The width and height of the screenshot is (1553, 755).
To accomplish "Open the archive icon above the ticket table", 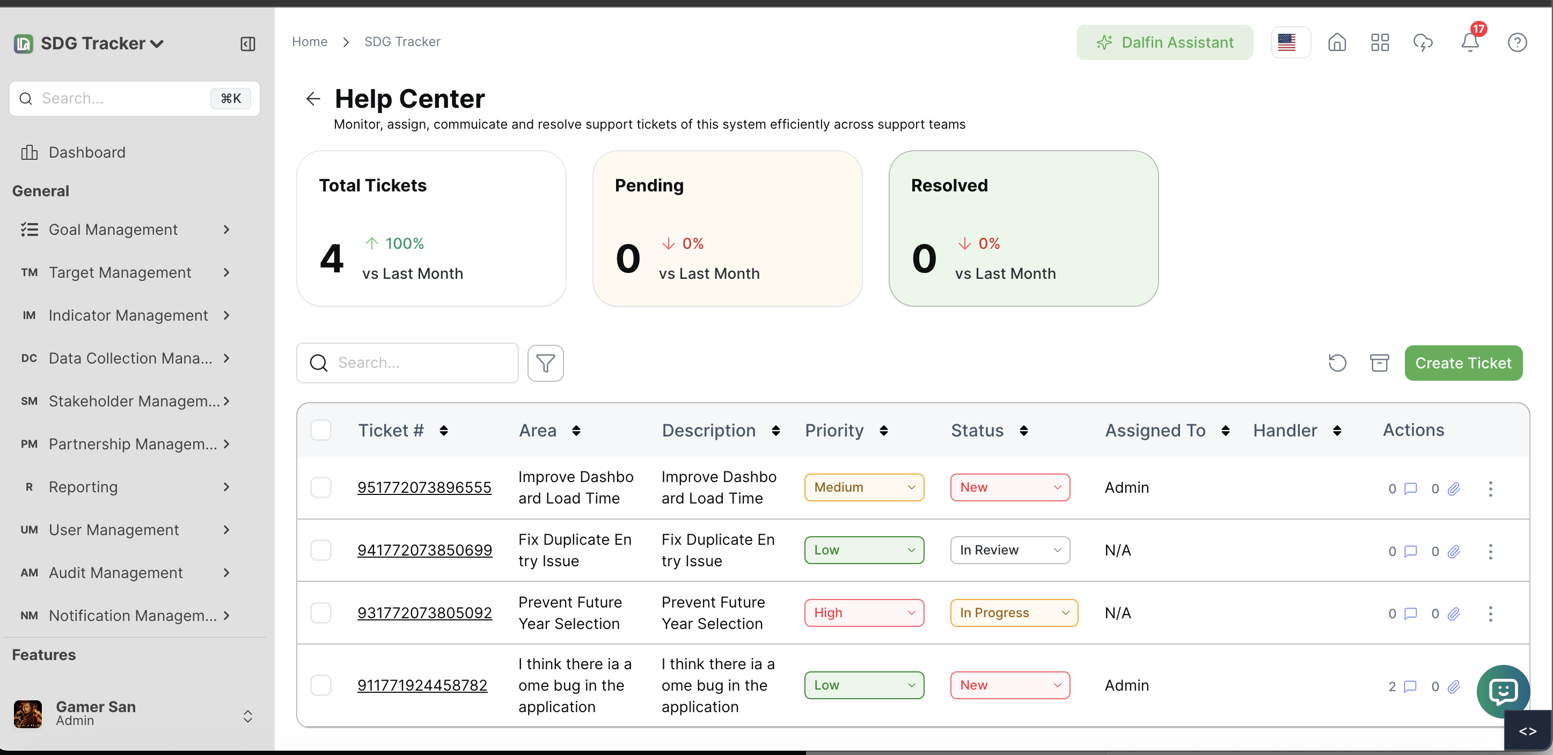I will tap(1380, 362).
